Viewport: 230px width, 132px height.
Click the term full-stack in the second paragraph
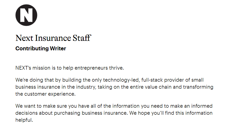coord(152,80)
